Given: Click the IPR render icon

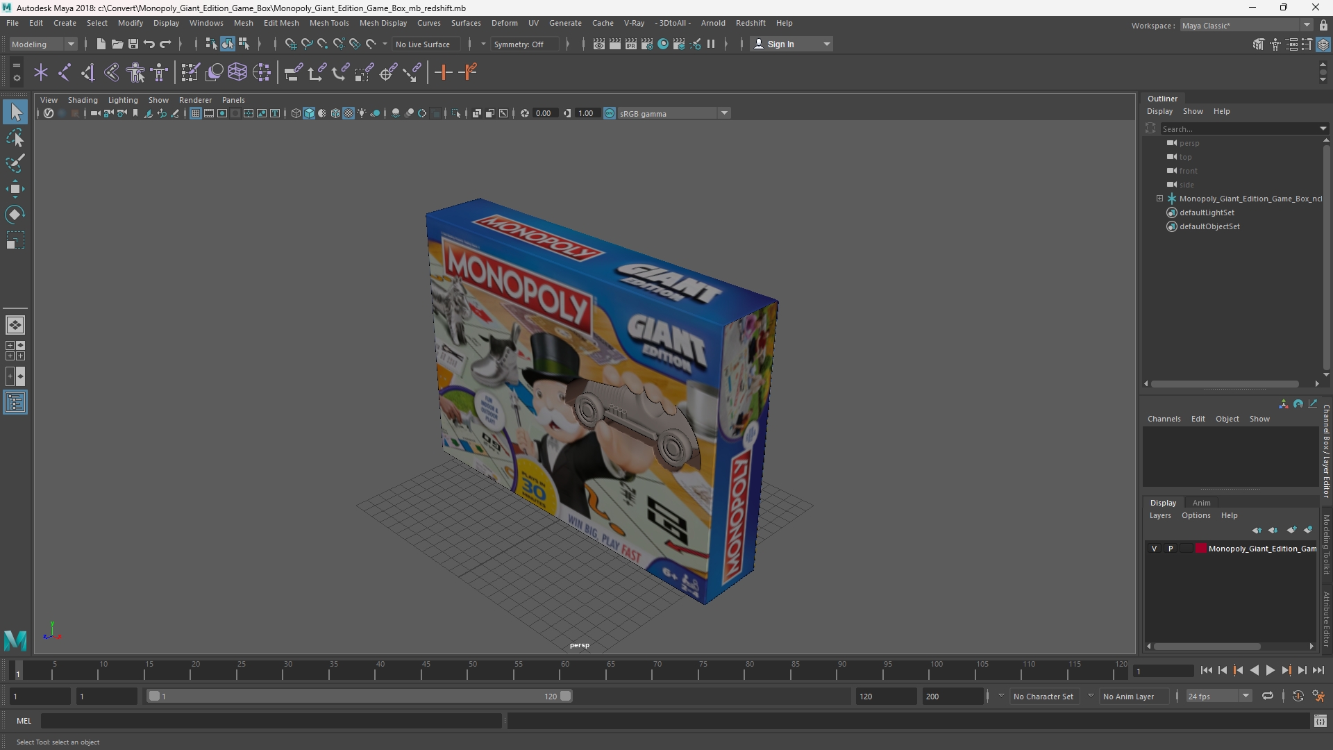Looking at the screenshot, I should click(x=631, y=44).
